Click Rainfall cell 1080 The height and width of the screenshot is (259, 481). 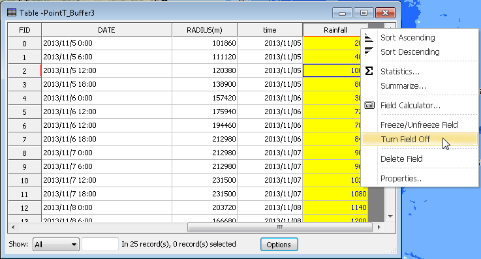point(335,194)
